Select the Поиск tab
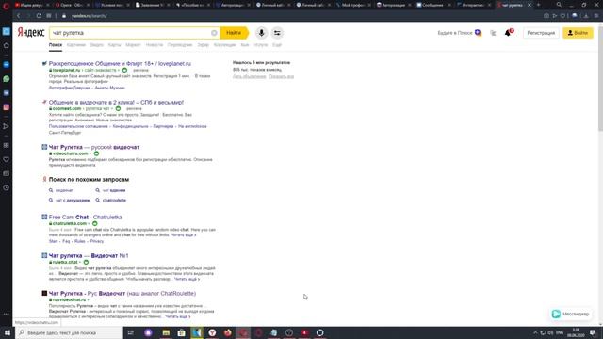 56,45
